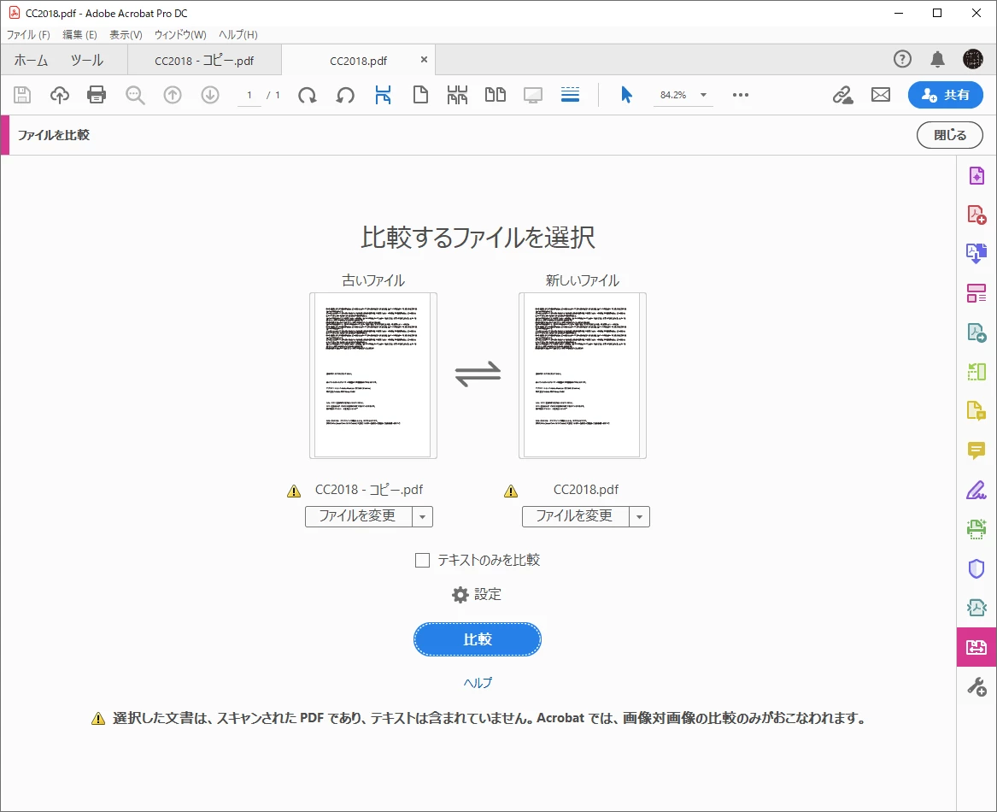This screenshot has height=812, width=997.
Task: Open the 設定 settings link
Action: coord(477,594)
